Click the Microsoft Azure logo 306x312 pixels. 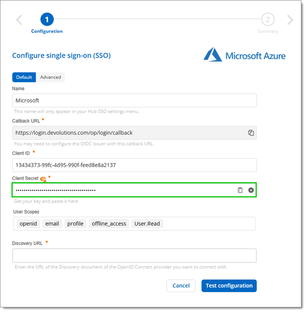[245, 56]
